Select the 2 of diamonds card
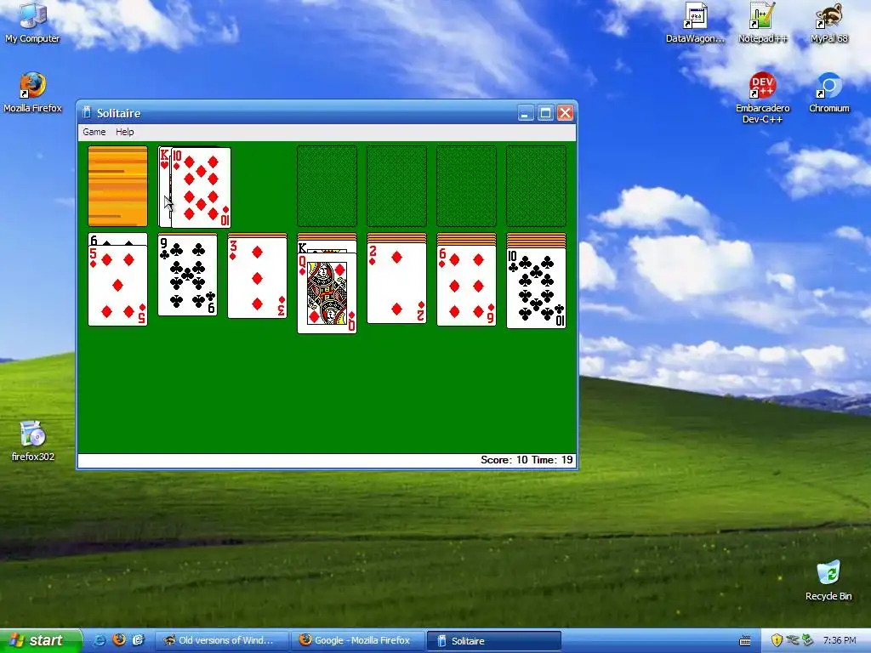This screenshot has width=871, height=653. pos(396,283)
